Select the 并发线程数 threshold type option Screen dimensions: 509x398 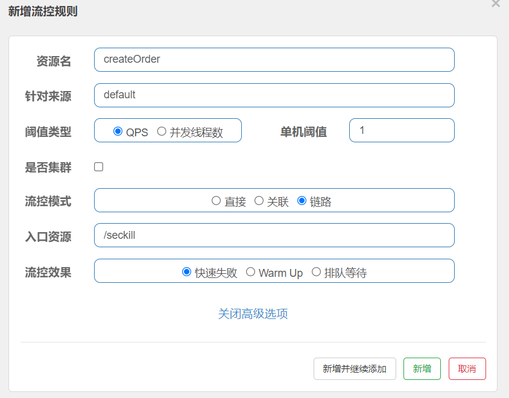tap(161, 130)
